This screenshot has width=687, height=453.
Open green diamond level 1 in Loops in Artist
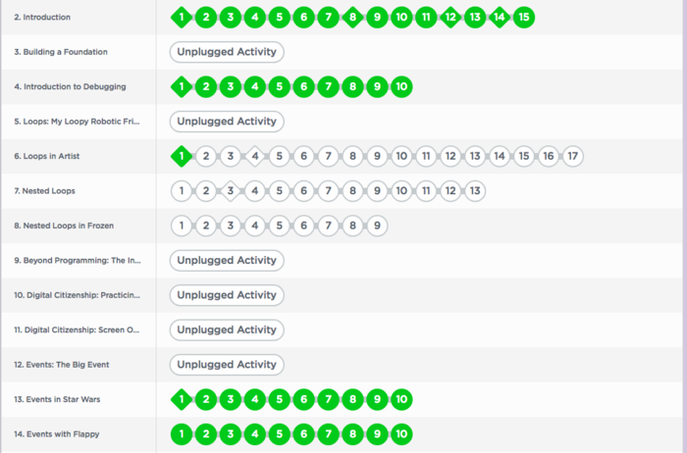coord(181,156)
